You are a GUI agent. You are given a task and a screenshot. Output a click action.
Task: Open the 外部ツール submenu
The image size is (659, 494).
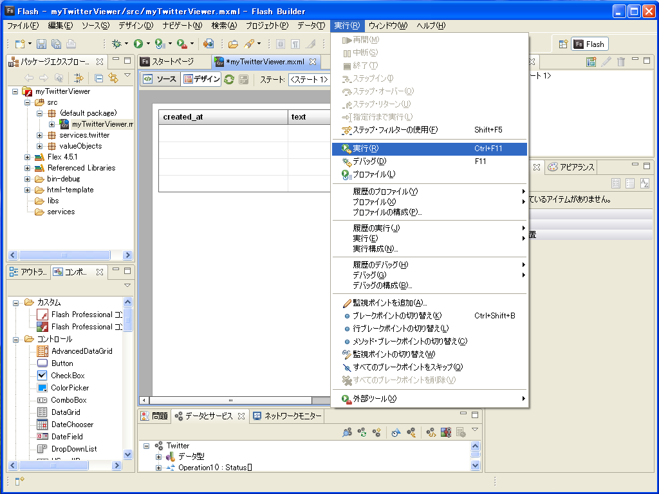(429, 399)
